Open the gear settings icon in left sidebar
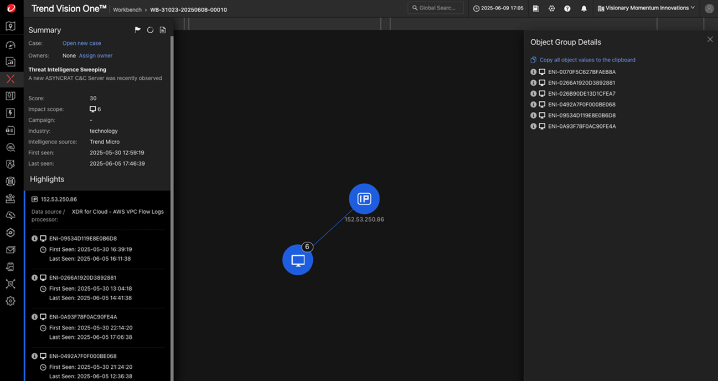Viewport: 718px width, 381px height. coord(11,301)
